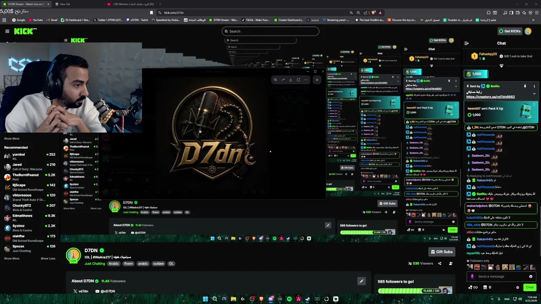Screen dimensions: 541x304
Task: Open recommended channel Syztmz
Action: tap(30, 228)
